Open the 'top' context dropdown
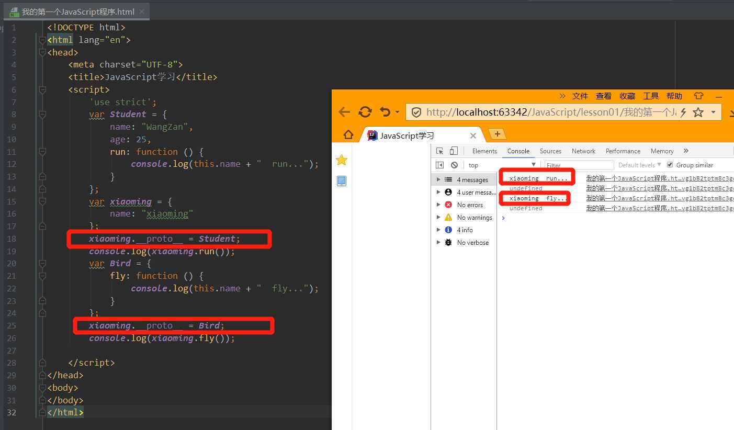Viewport: 734px width, 430px height. 502,165
